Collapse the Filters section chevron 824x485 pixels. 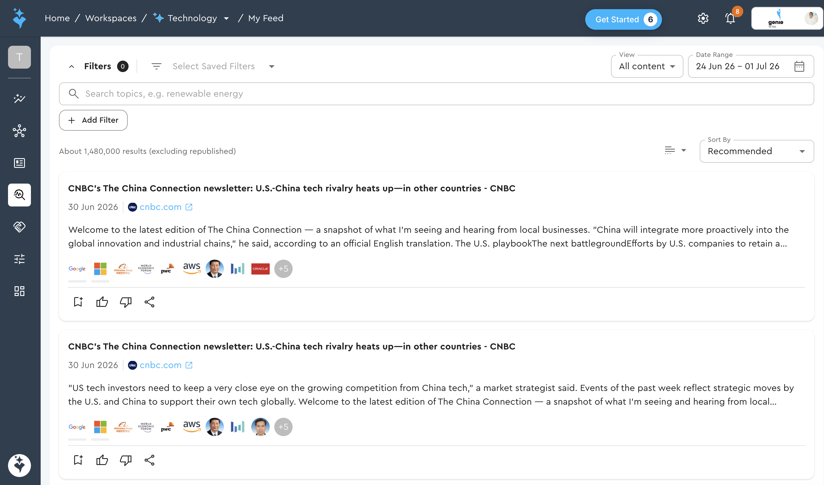tap(72, 66)
